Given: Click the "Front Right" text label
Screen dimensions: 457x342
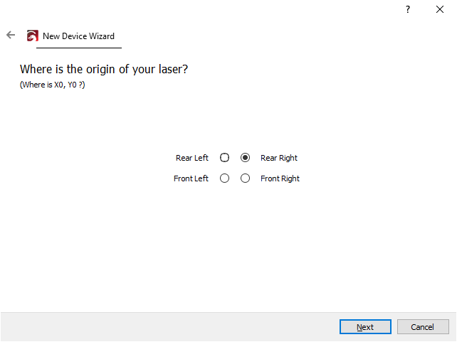Looking at the screenshot, I should click(x=280, y=178).
